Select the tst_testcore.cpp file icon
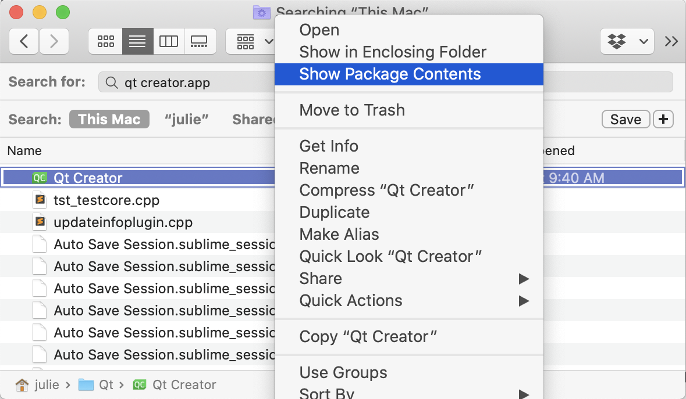686x399 pixels. tap(39, 200)
